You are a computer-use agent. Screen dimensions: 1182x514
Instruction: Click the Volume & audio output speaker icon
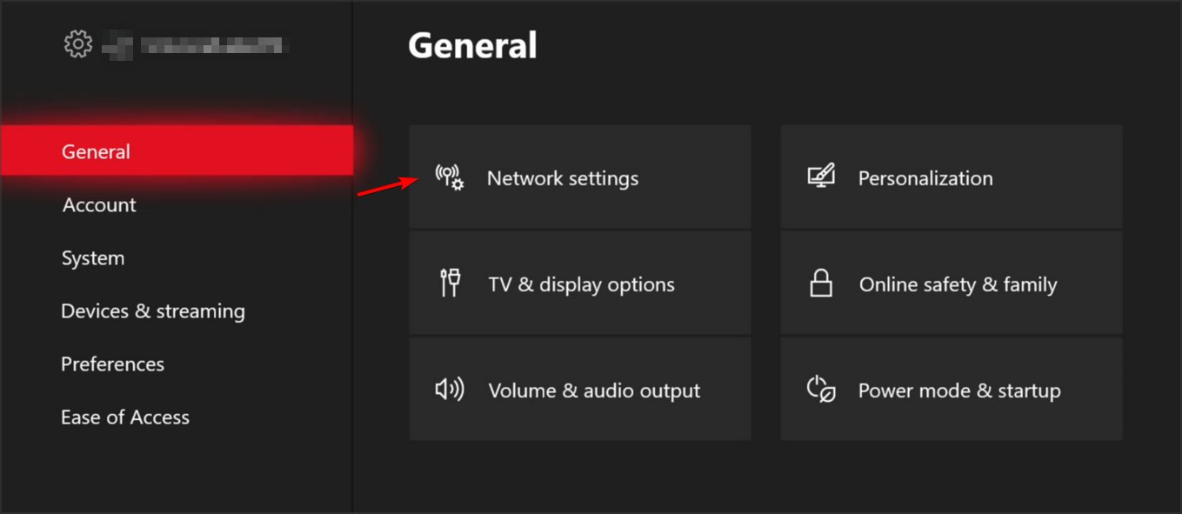(x=449, y=390)
